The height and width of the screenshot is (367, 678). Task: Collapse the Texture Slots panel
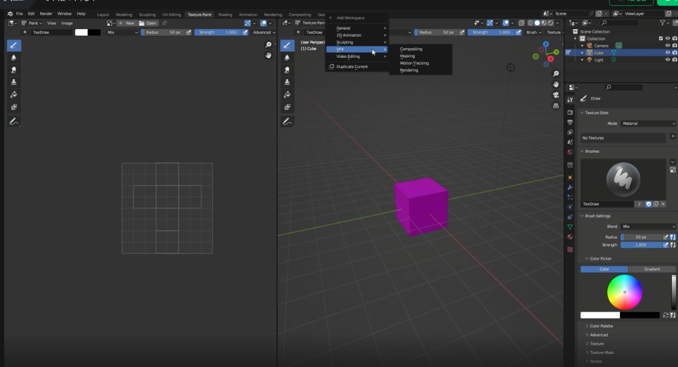tap(582, 113)
